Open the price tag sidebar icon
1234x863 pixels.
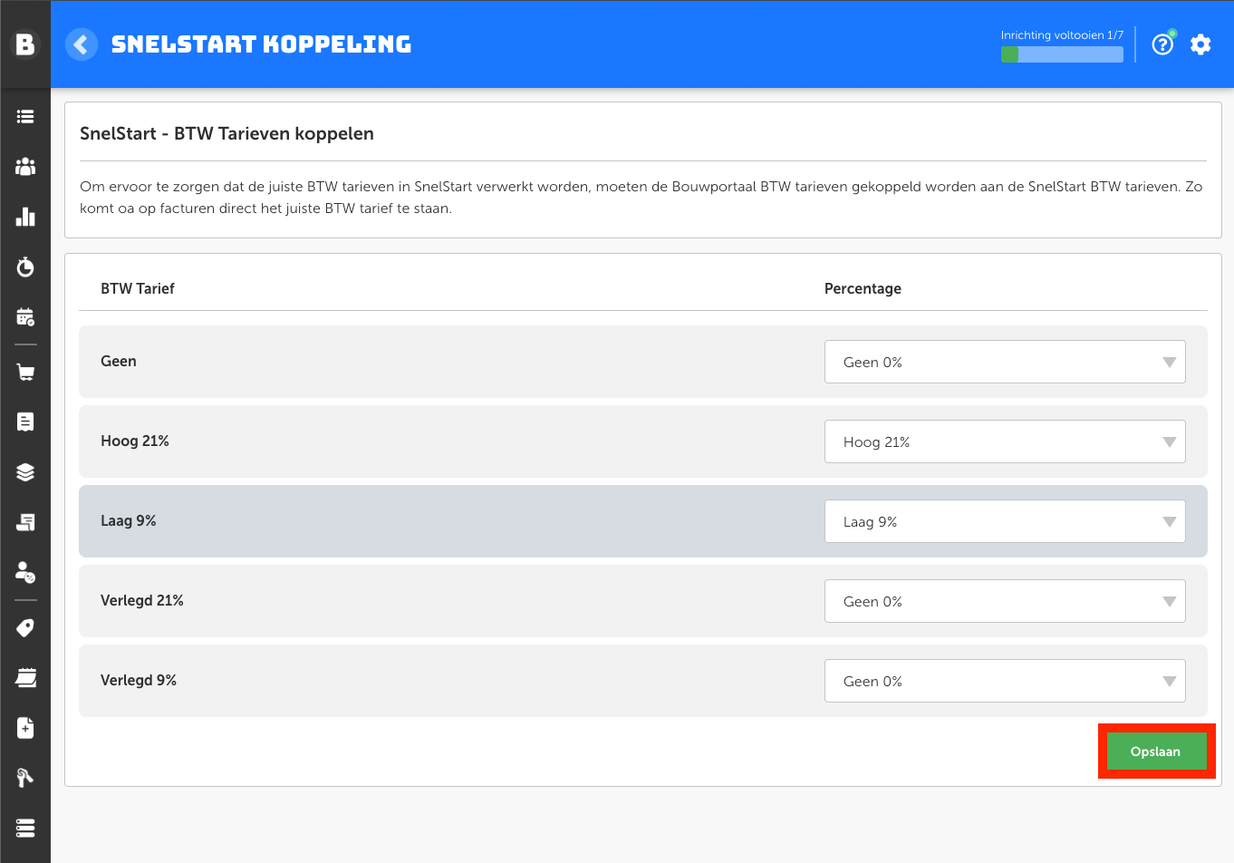point(25,627)
